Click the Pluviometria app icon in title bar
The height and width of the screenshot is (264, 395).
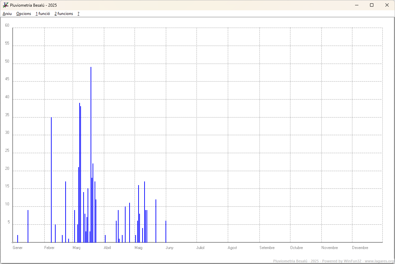5,5
